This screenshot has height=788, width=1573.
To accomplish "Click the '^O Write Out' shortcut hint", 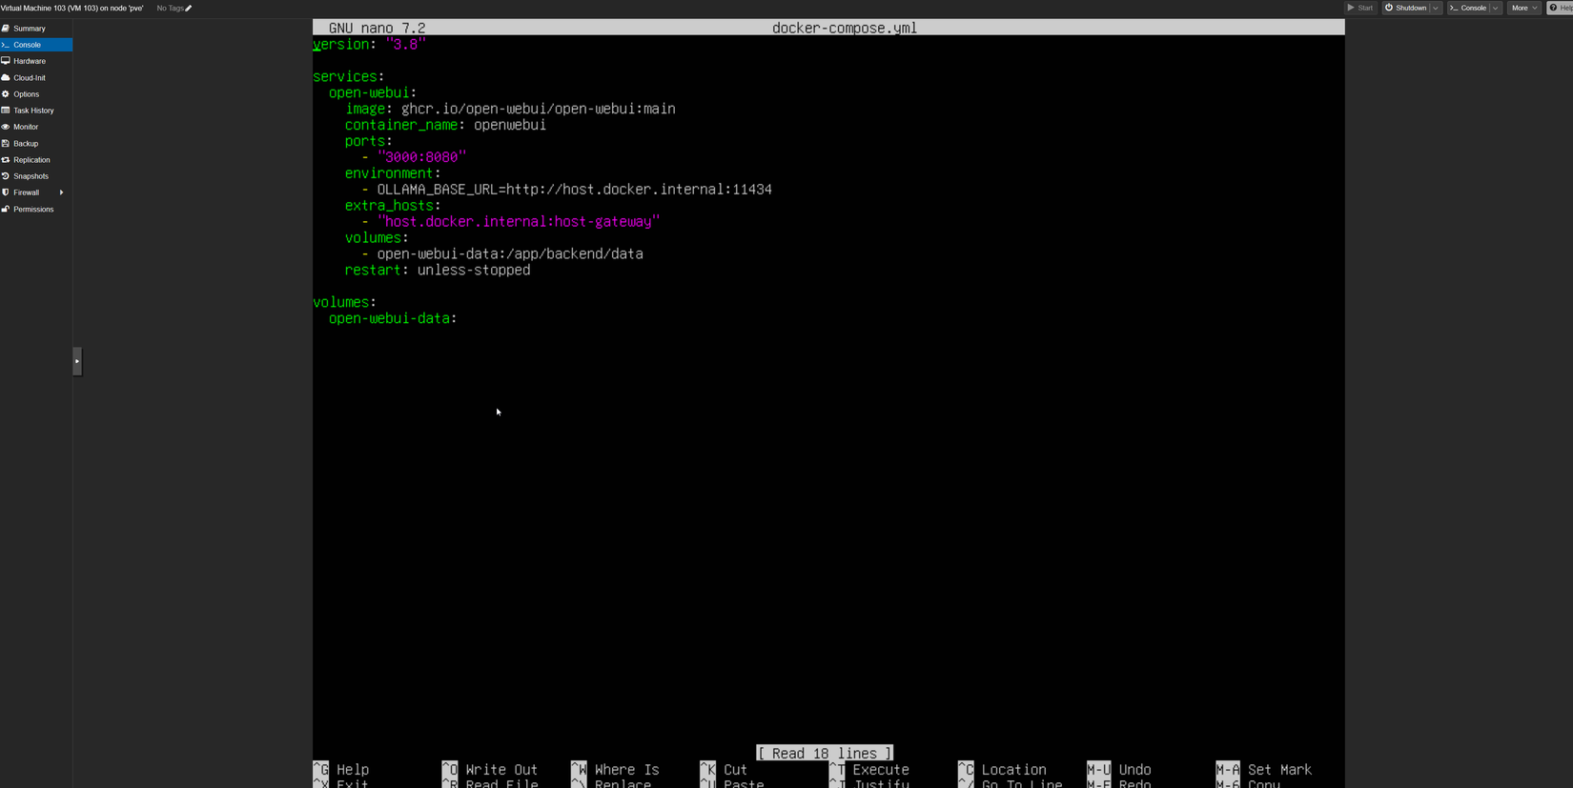I will click(x=490, y=770).
